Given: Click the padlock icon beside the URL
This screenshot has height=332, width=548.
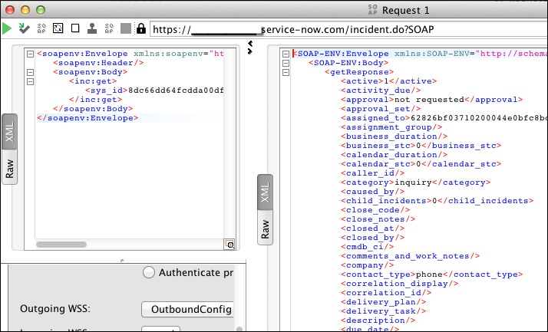Looking at the screenshot, I should coord(141,28).
